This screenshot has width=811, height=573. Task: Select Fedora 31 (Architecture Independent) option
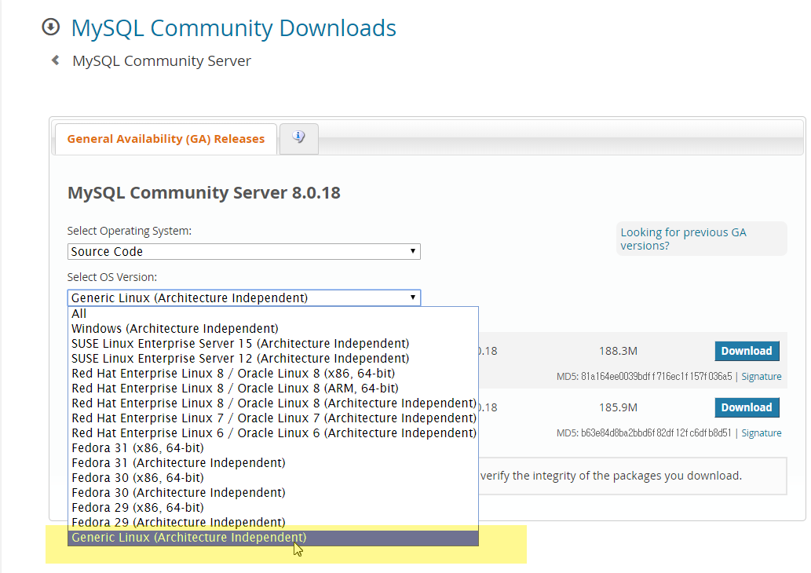tap(273, 463)
